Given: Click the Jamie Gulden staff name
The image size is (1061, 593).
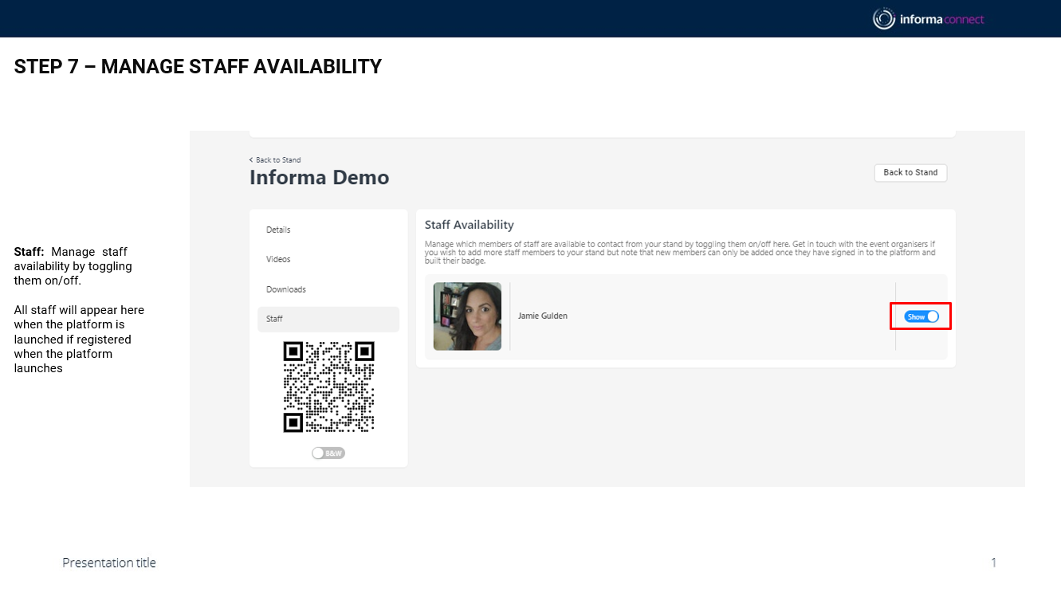Looking at the screenshot, I should (x=543, y=316).
